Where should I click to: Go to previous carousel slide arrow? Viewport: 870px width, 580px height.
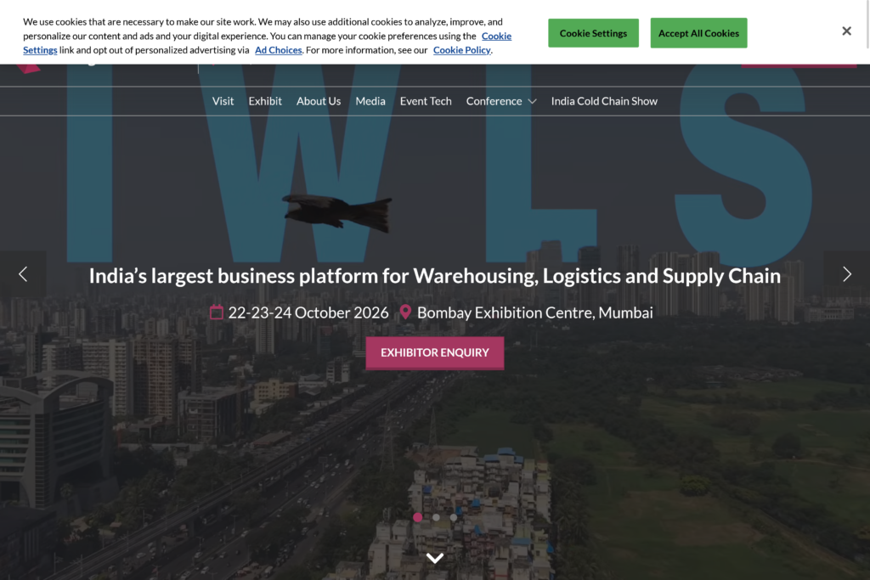(x=23, y=274)
